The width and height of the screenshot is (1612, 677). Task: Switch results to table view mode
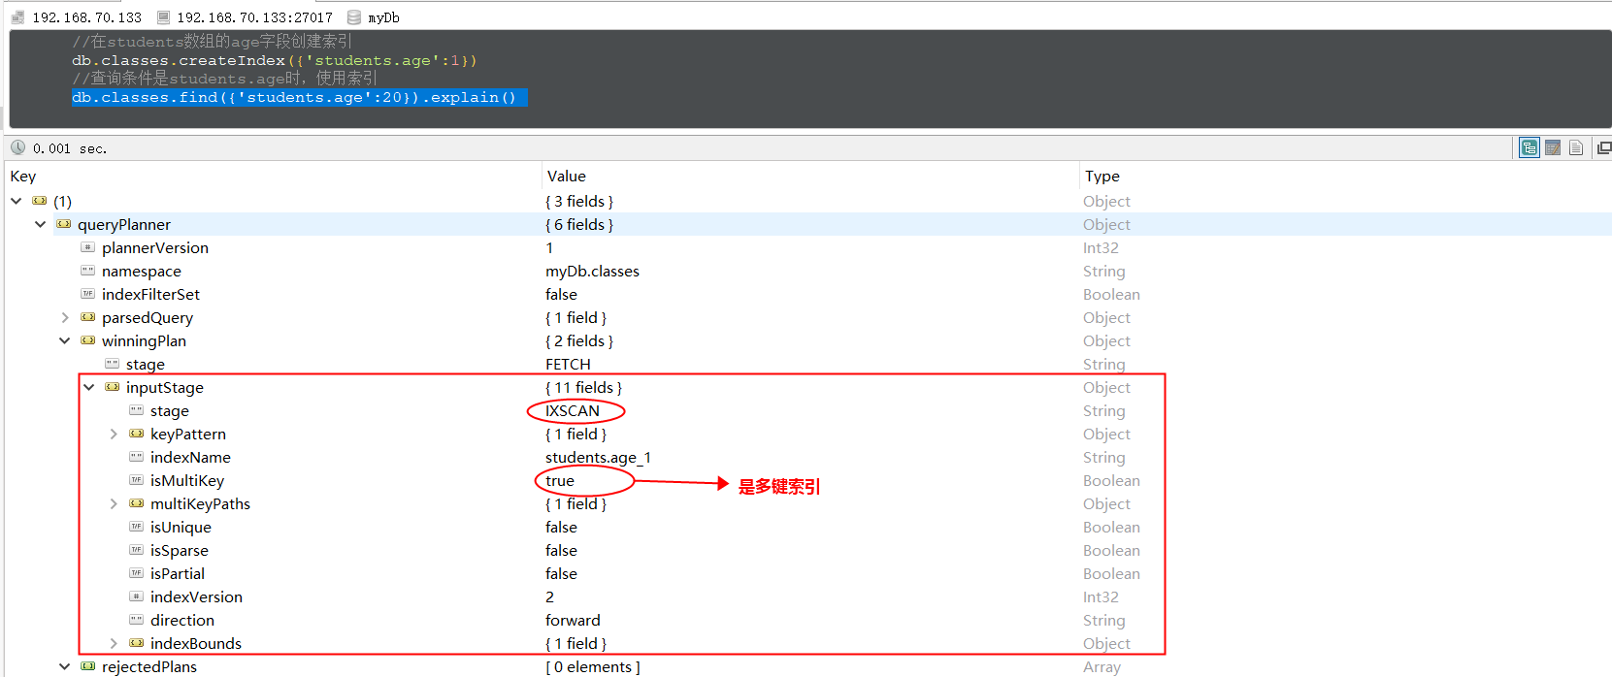click(1553, 147)
